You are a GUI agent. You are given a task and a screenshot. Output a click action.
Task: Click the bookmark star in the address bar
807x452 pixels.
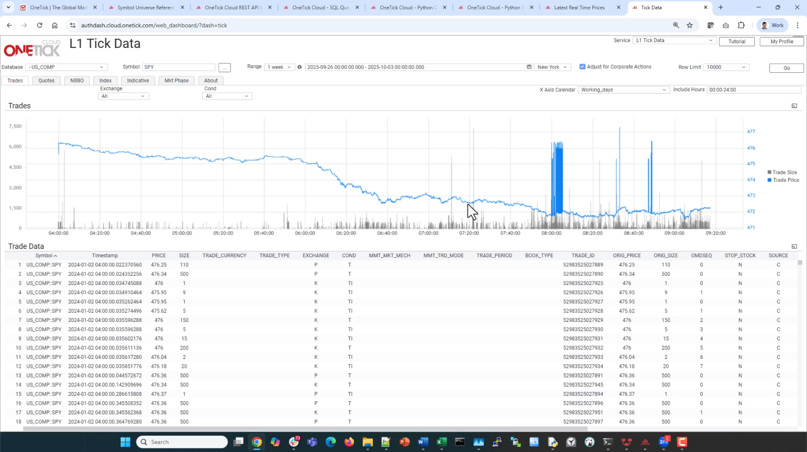coord(689,25)
